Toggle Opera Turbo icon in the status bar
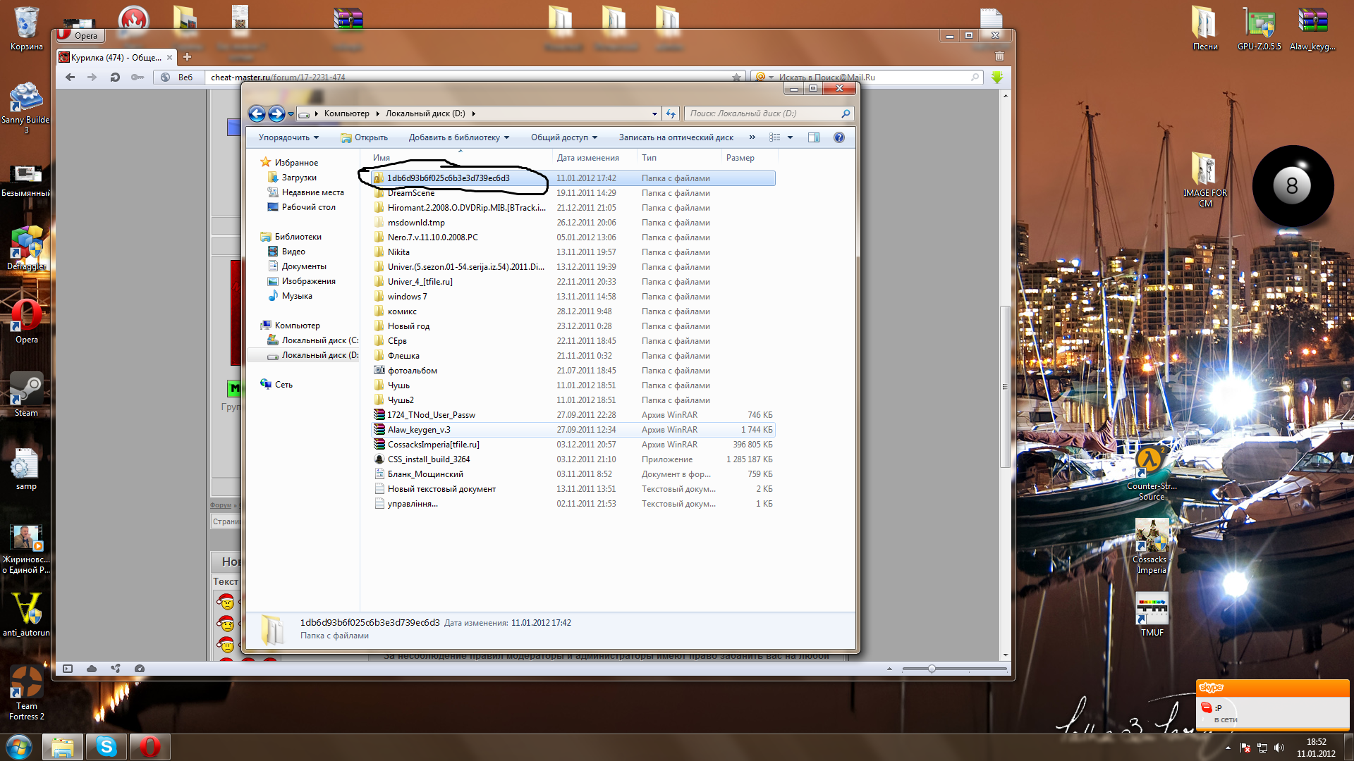 140,669
